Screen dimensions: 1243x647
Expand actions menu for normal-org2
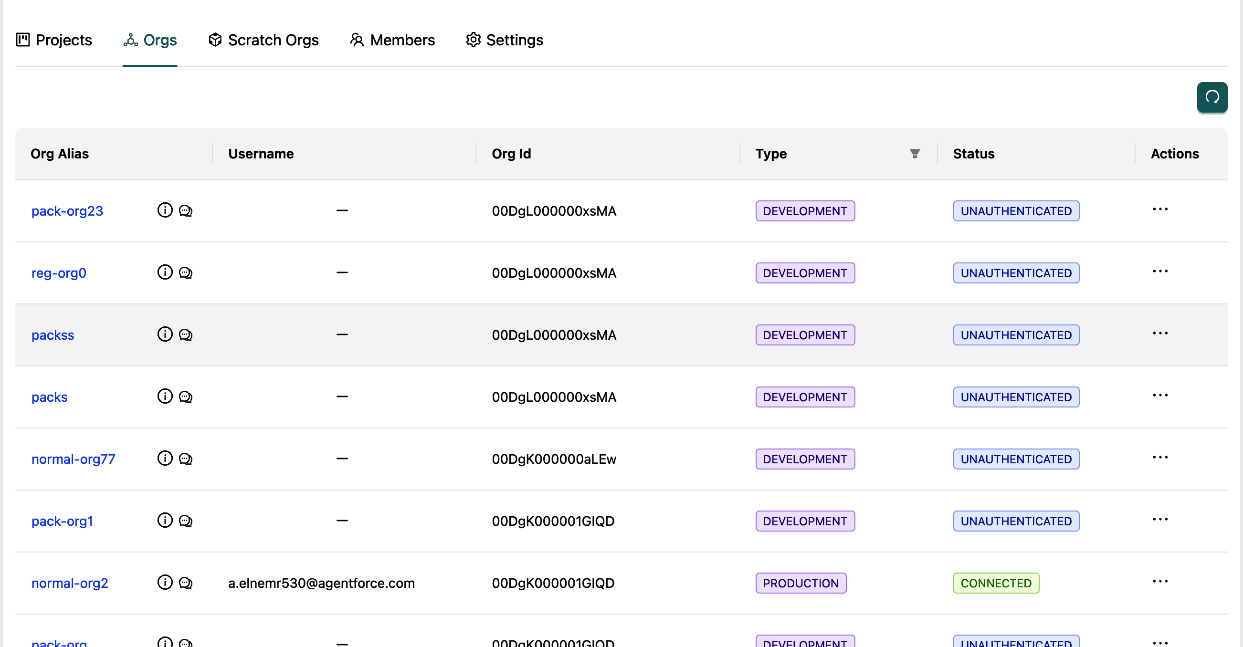tap(1160, 581)
